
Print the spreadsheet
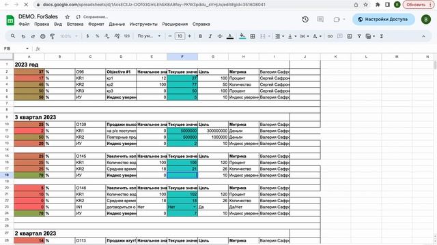click(42, 36)
